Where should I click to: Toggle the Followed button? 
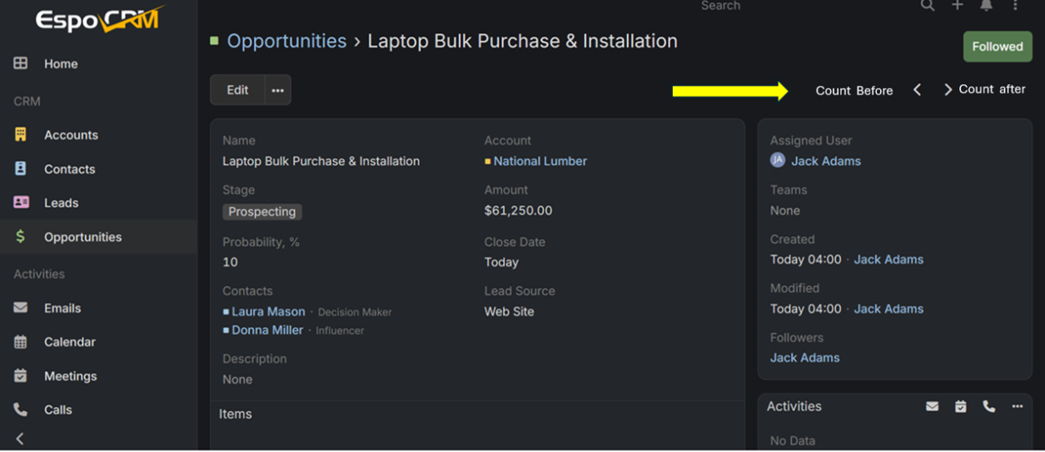point(997,47)
